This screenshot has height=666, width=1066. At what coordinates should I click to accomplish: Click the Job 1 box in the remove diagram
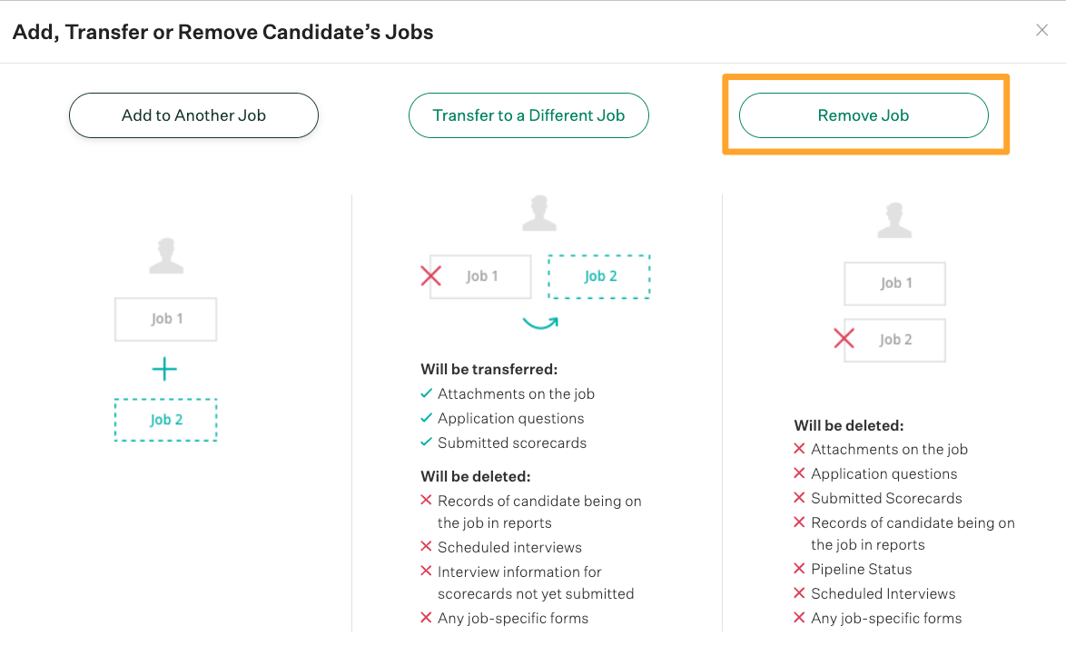[894, 283]
